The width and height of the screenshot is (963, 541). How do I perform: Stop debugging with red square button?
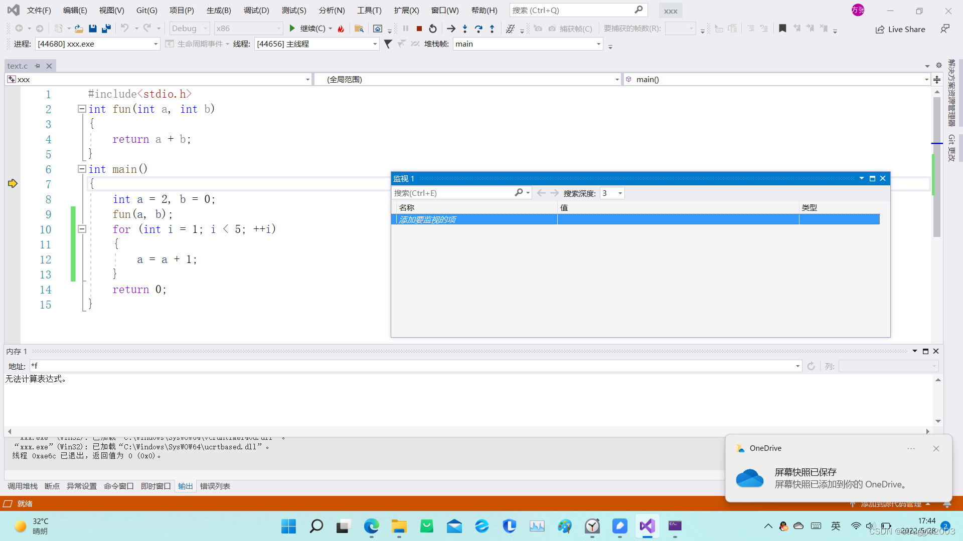[x=419, y=29]
